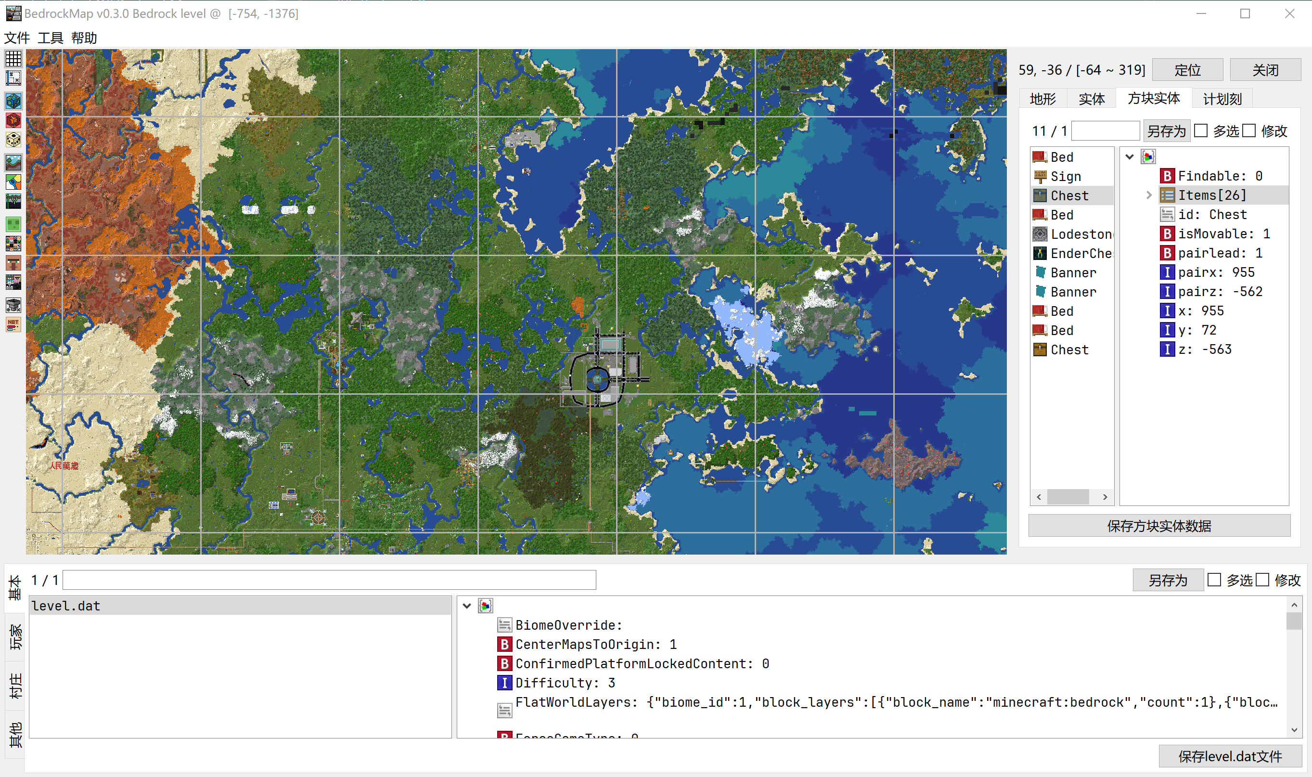Select the Overworld dimension cube icon

tap(13, 101)
